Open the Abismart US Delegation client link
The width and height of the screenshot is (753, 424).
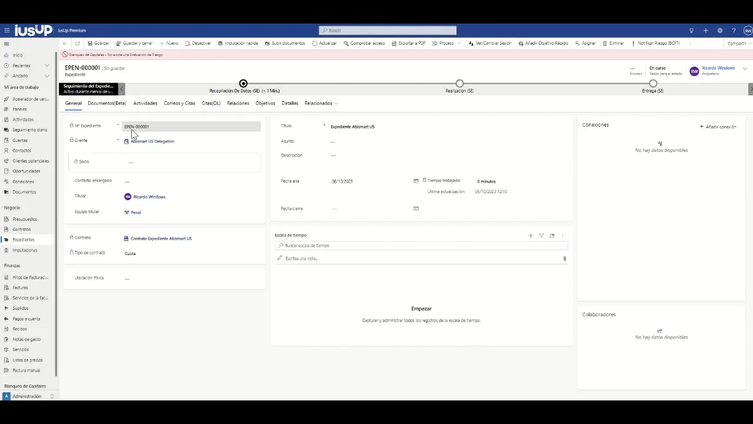click(x=152, y=141)
